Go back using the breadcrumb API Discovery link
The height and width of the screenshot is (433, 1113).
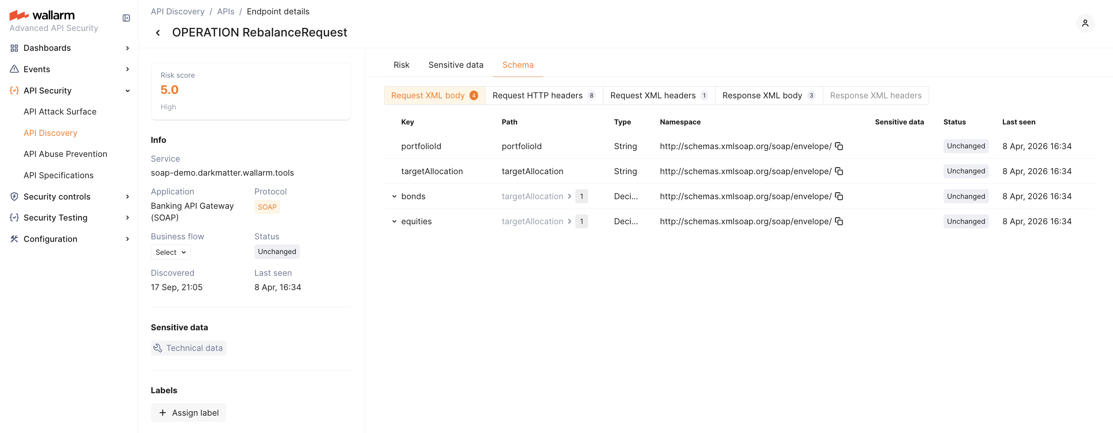click(x=177, y=11)
